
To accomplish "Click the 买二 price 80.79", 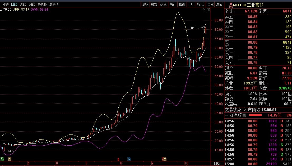I will [x=253, y=48].
